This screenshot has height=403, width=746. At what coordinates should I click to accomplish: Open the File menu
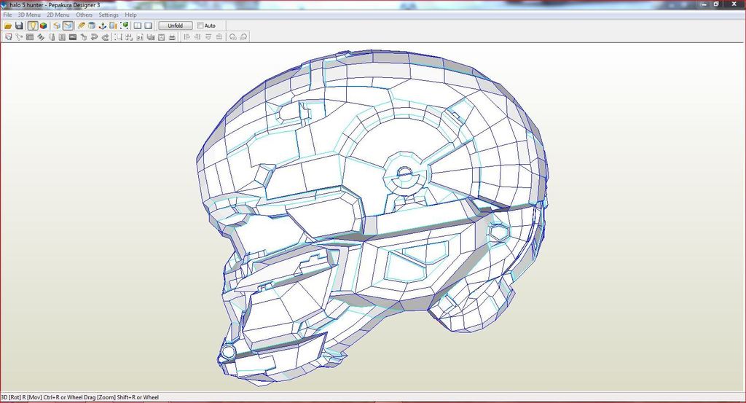pyautogui.click(x=7, y=15)
